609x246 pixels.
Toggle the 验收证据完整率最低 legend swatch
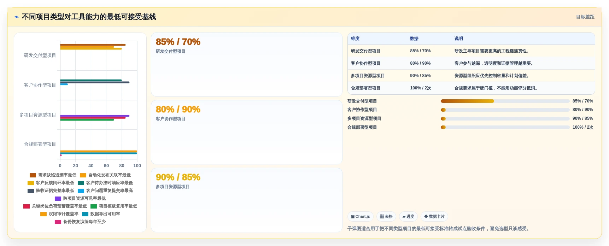(x=31, y=191)
